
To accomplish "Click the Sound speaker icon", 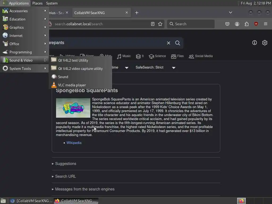I will click(54, 77).
